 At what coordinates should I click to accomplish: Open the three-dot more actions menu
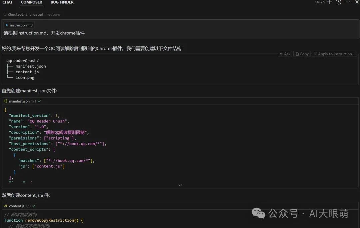pos(348,2)
